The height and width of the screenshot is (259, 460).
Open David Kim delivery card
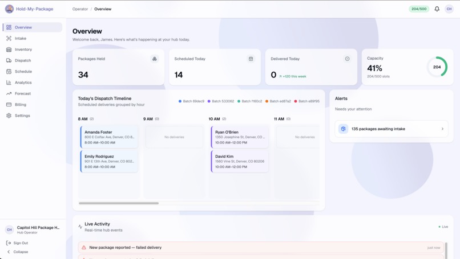tap(240, 161)
